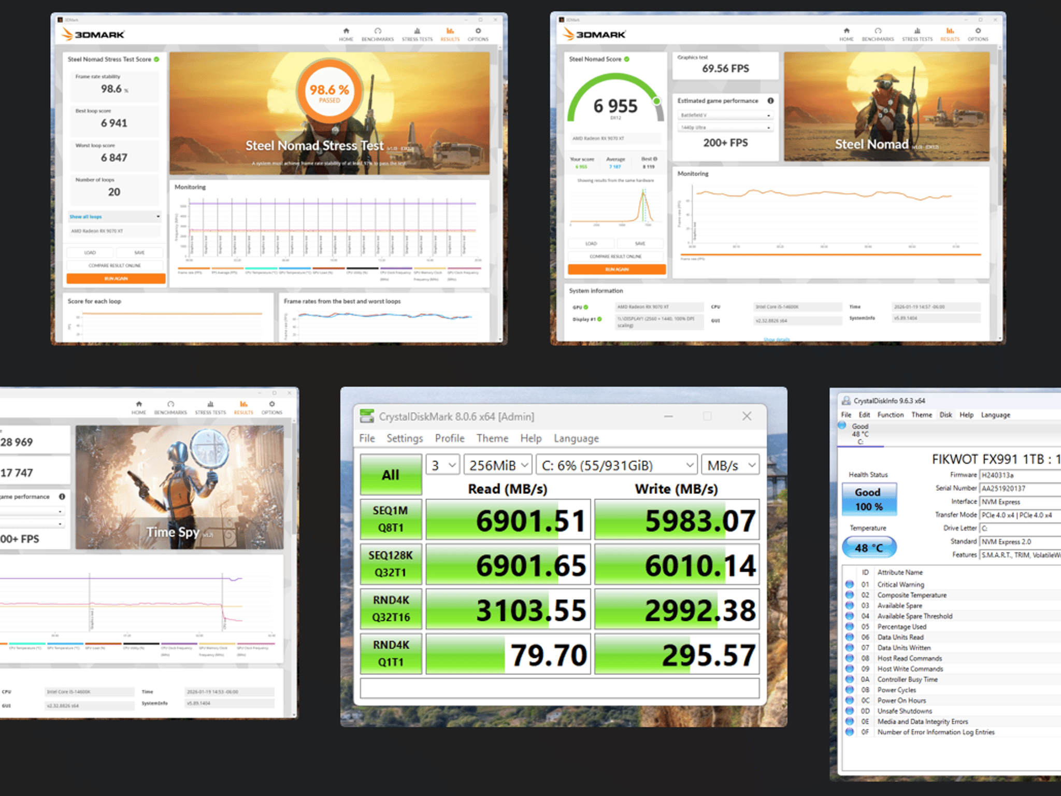Expand the 1440p Ultra preset dropdown
This screenshot has width=1061, height=796.
click(725, 127)
